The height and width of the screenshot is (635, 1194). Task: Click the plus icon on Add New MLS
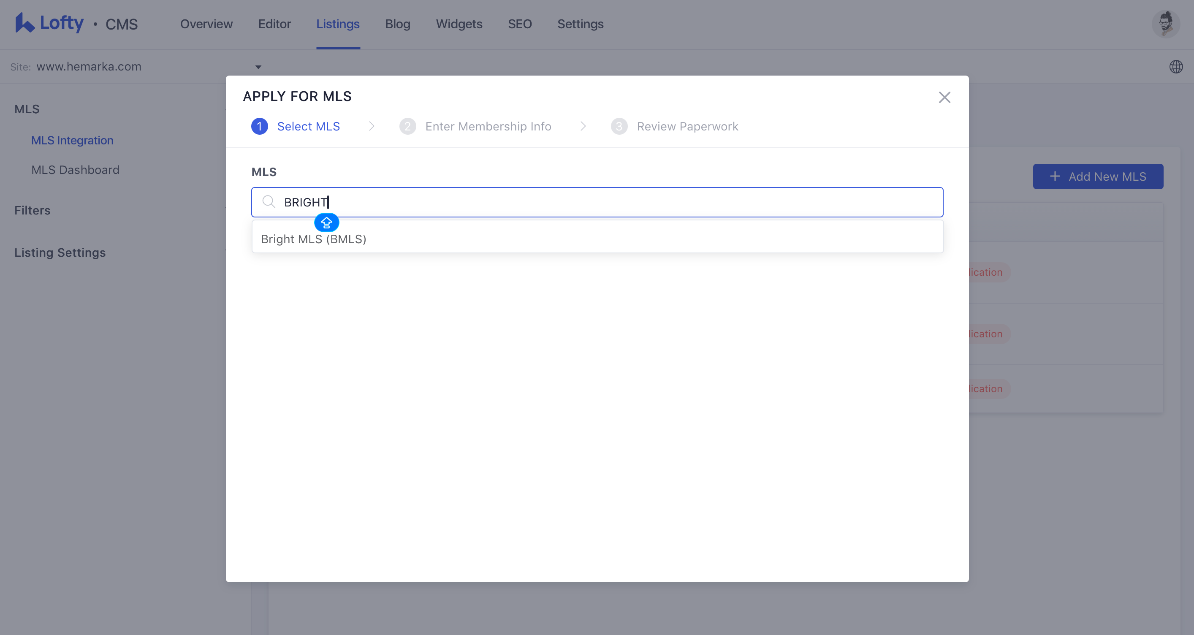coord(1055,176)
